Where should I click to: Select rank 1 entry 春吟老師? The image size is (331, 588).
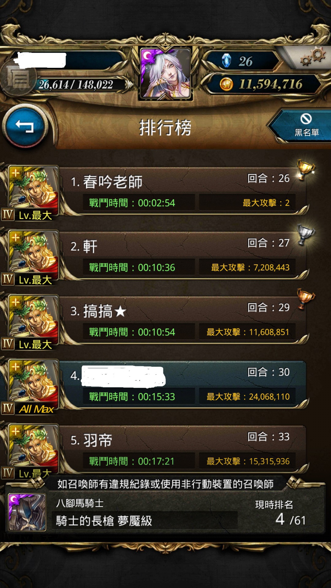(184, 191)
